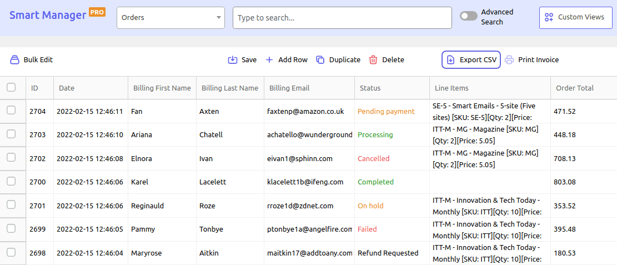Click the Print Invoice printer icon

[x=509, y=60]
